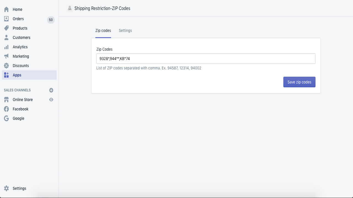Select the Marketing megaphone icon
353x198 pixels.
(x=6, y=56)
